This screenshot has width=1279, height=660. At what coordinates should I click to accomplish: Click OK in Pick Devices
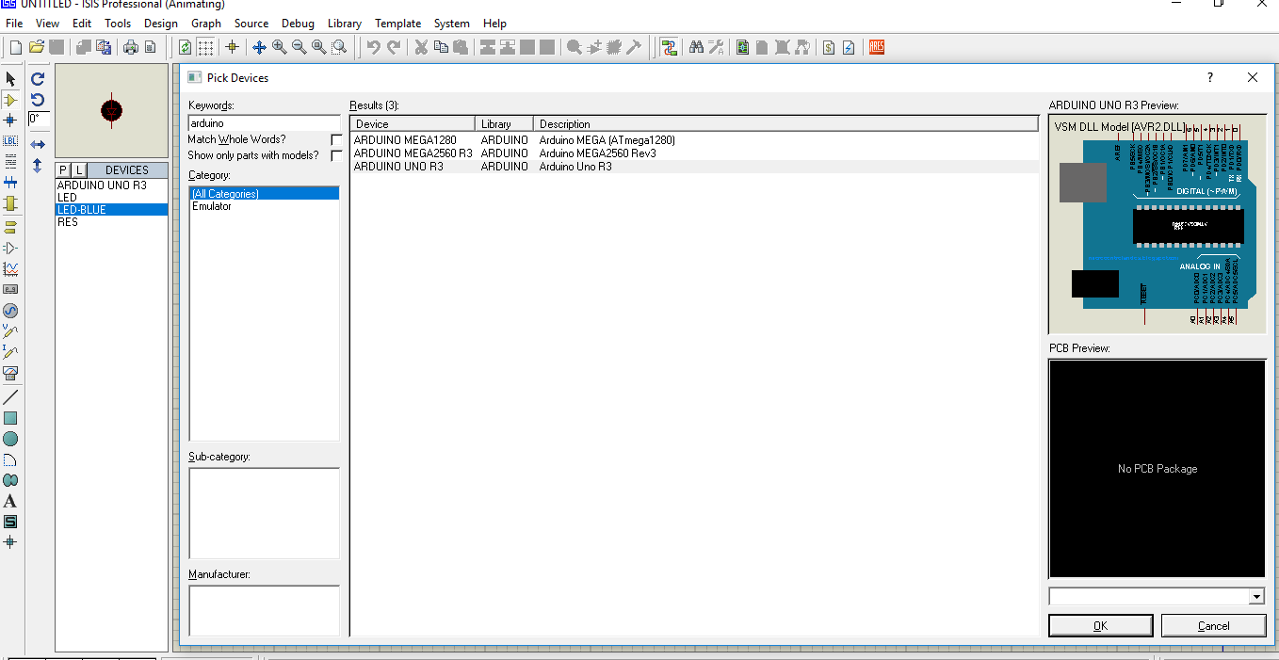(x=1100, y=625)
